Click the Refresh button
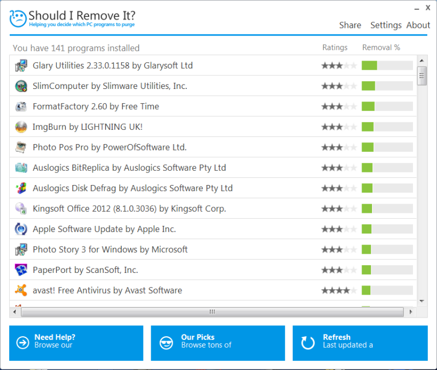Viewport: 437px width, 370px height. (360, 343)
